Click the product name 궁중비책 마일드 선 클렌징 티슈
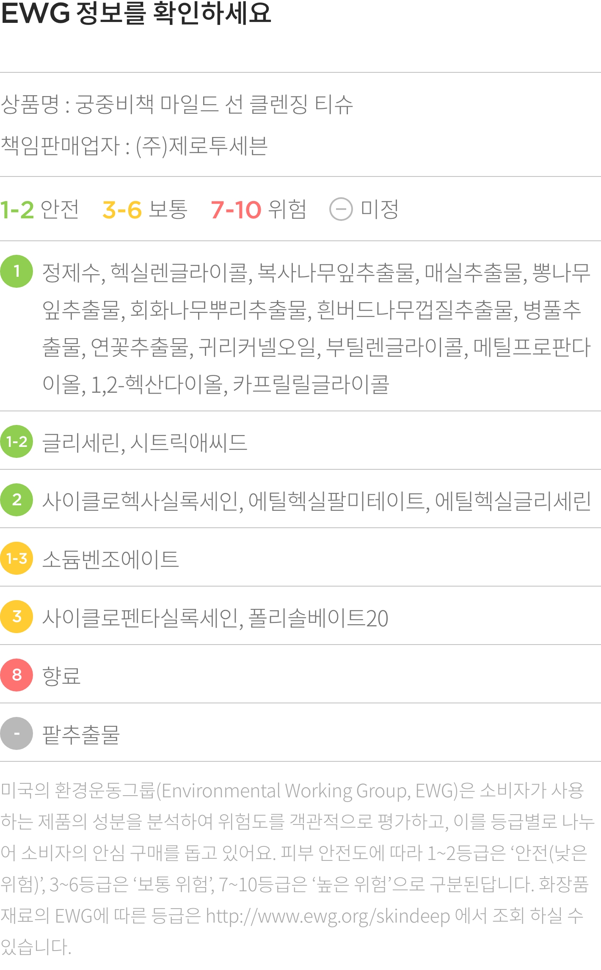601x970 pixels. pyautogui.click(x=214, y=105)
